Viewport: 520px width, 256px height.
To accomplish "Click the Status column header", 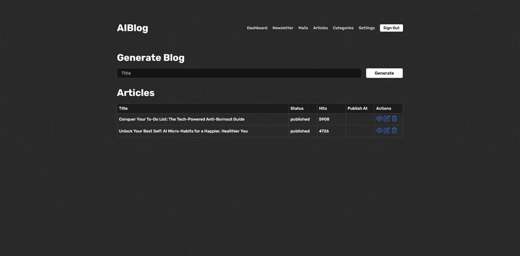I will pos(297,109).
